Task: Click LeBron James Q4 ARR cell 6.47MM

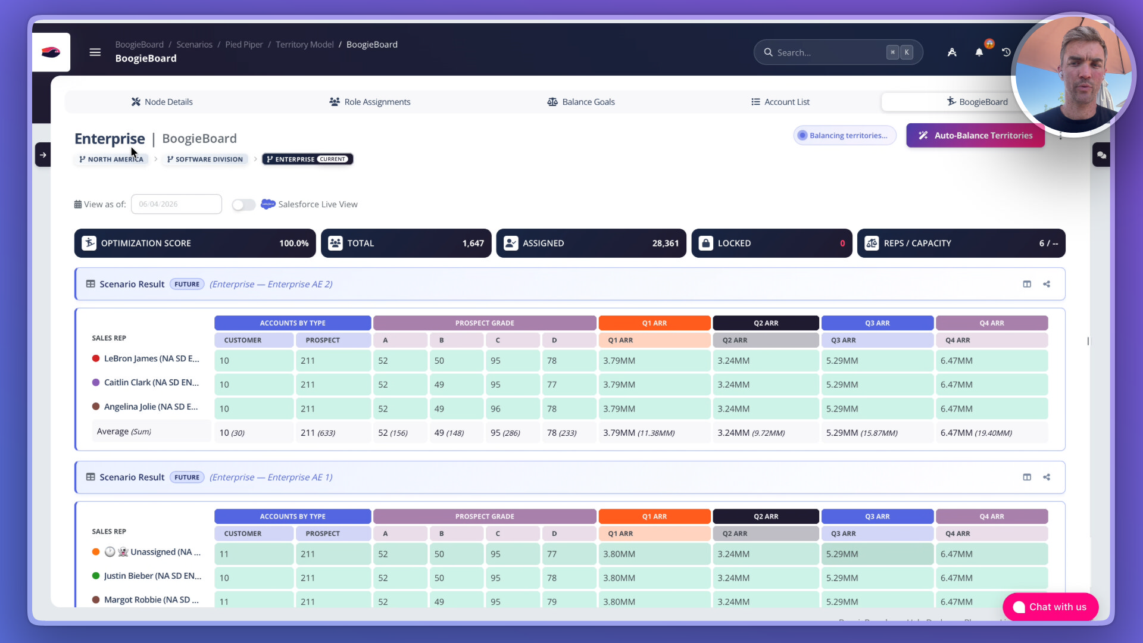Action: tap(992, 360)
